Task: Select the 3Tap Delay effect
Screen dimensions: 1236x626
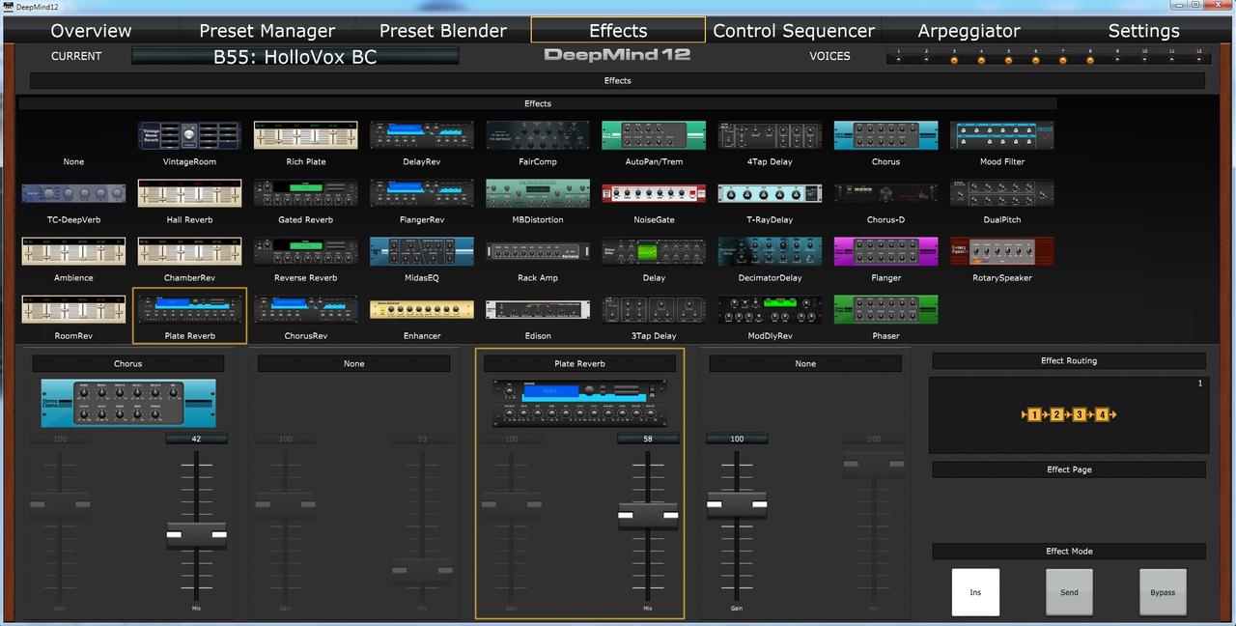Action: [x=654, y=309]
